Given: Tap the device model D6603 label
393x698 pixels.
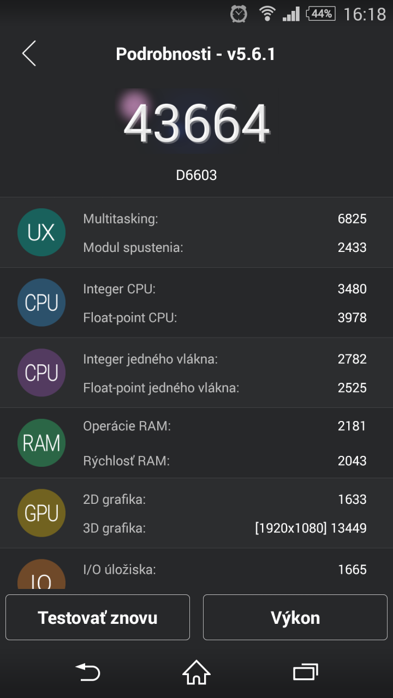Looking at the screenshot, I should coord(196,175).
